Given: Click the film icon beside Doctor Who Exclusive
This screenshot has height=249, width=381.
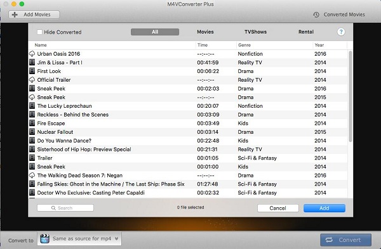Looking at the screenshot, I should [32, 193].
